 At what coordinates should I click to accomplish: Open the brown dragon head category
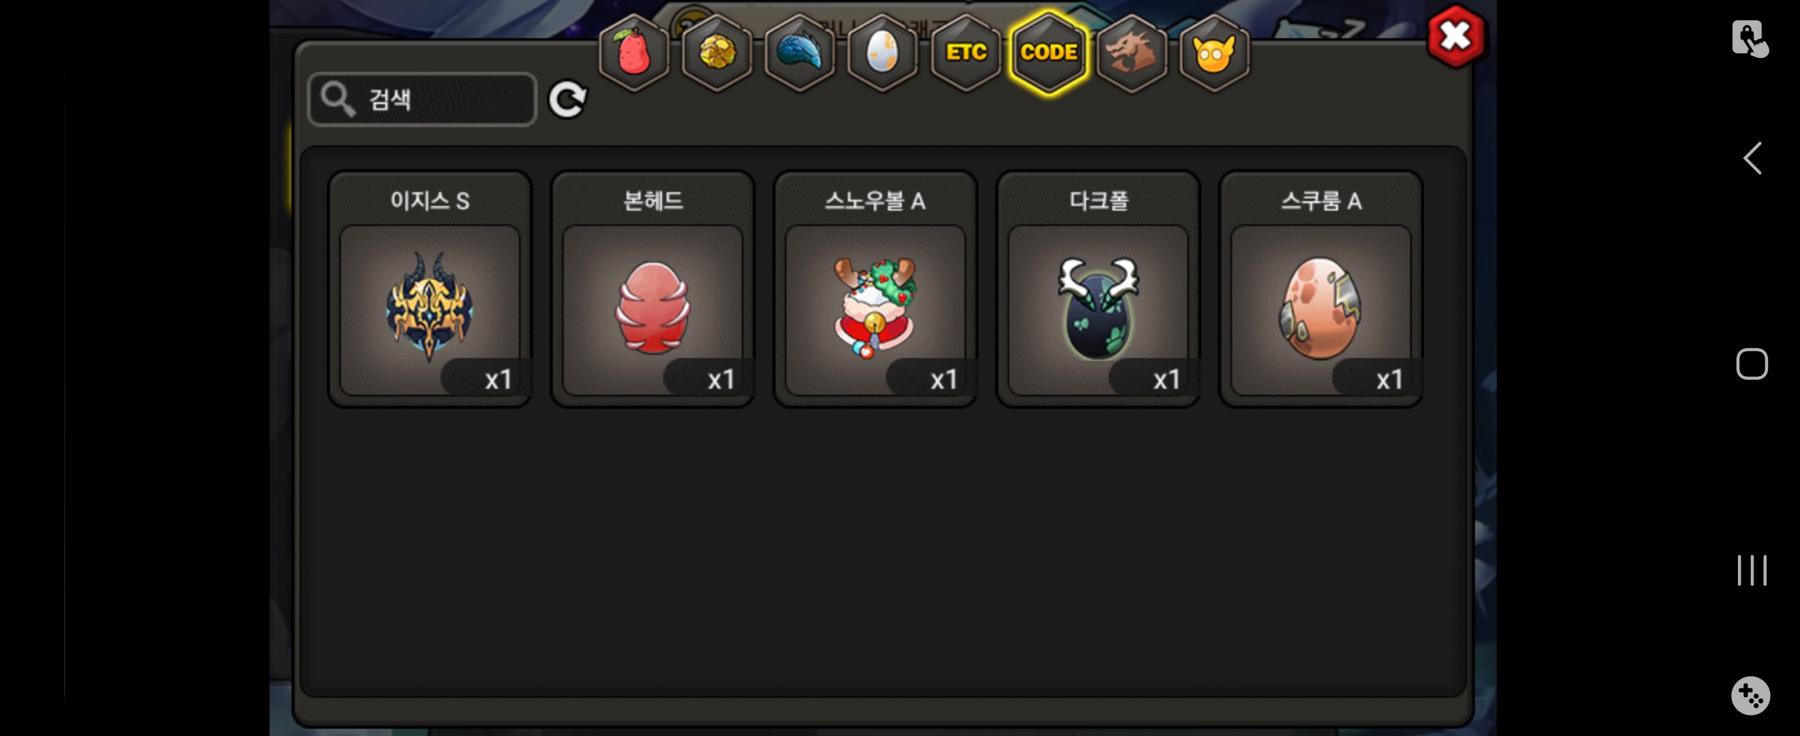(x=1131, y=52)
